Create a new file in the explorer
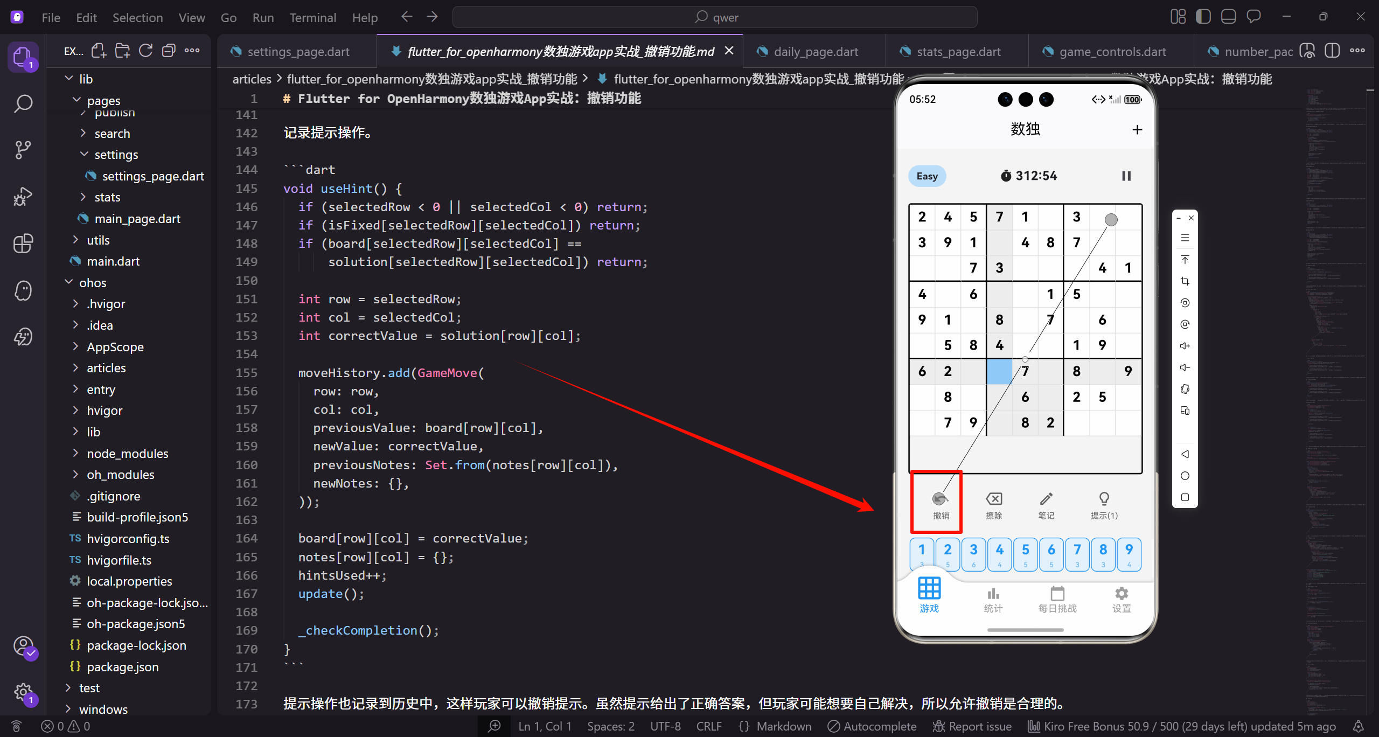 [99, 51]
